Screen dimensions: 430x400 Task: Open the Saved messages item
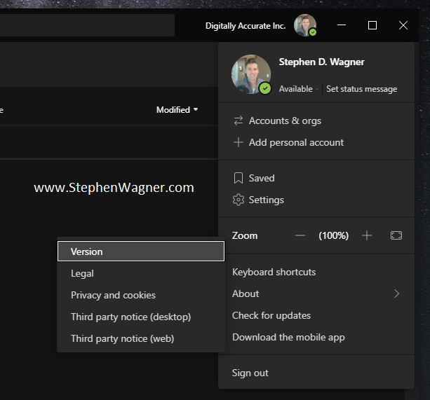coord(316,178)
